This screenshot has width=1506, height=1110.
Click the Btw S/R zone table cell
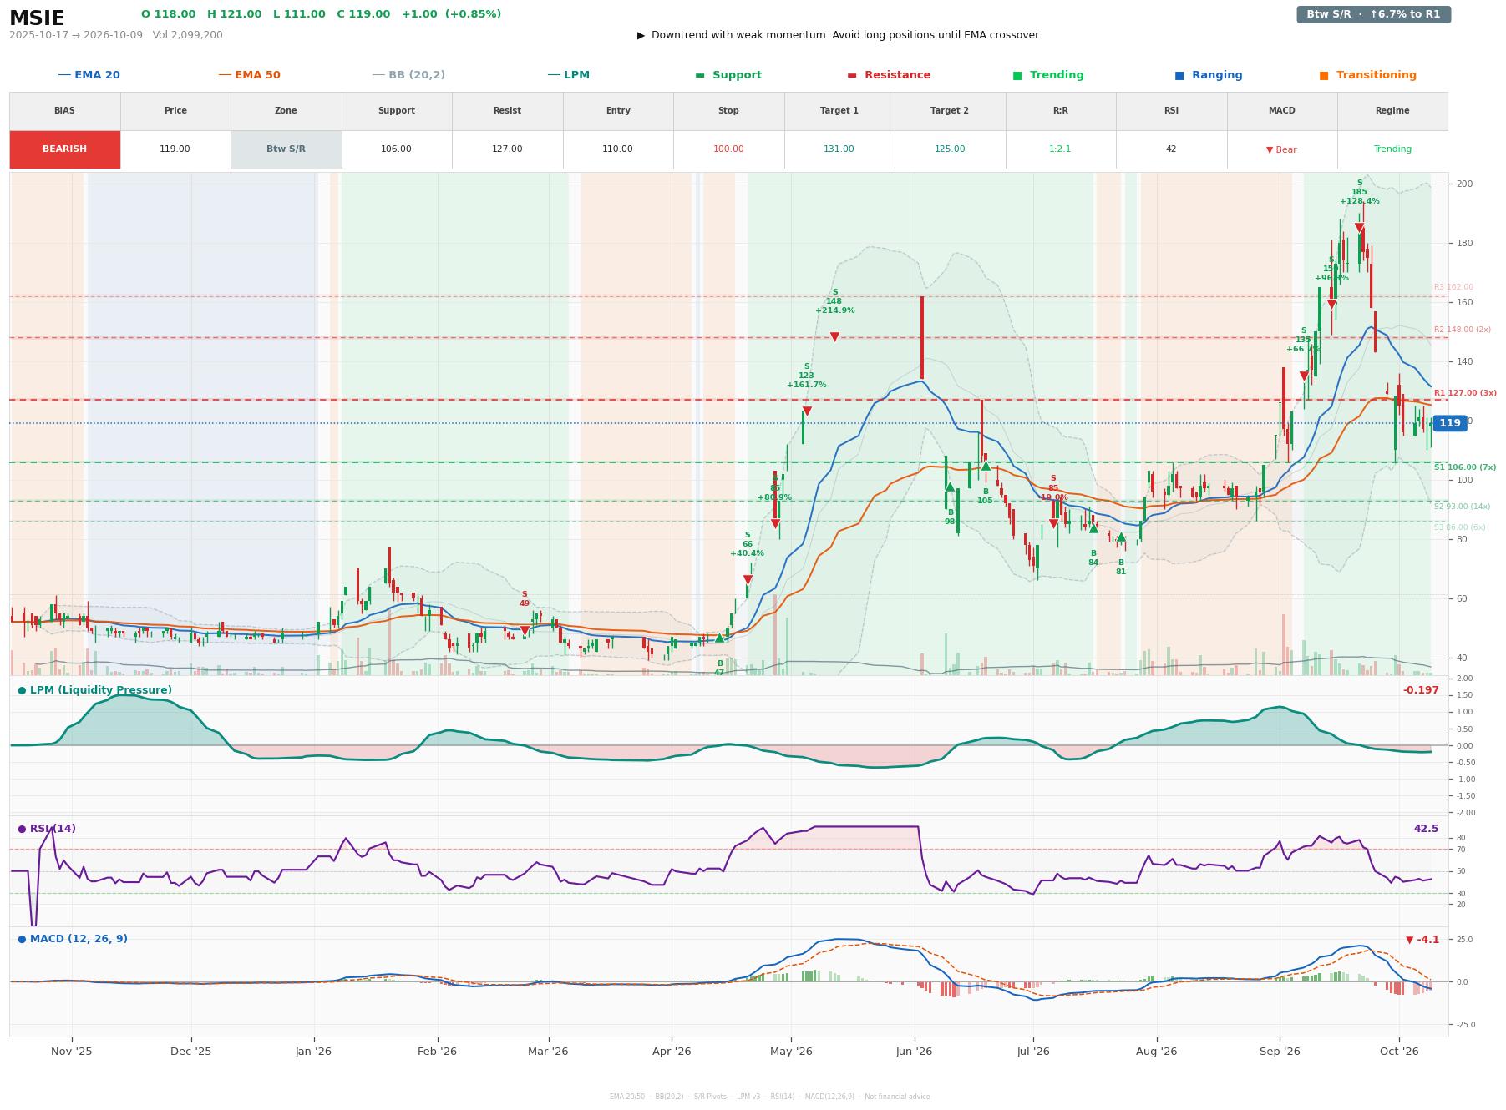(286, 149)
